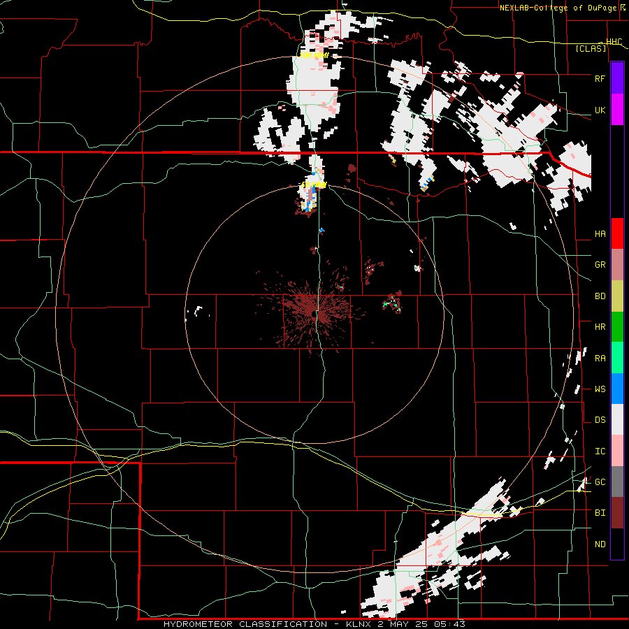The height and width of the screenshot is (629, 629).
Task: Click the 'WS' legend label text
Action: point(600,389)
